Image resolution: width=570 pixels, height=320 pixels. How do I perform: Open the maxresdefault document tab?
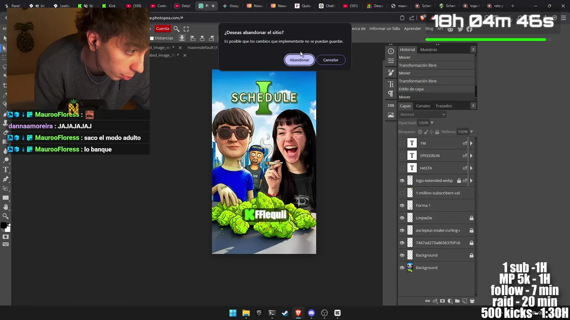coord(203,48)
